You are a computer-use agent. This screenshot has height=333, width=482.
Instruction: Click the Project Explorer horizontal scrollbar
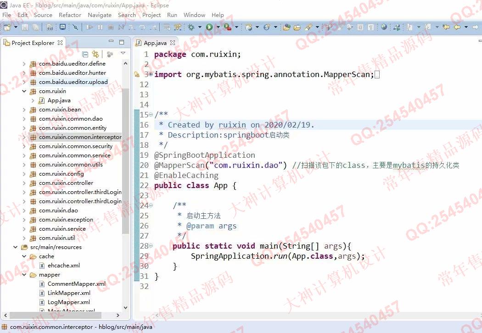click(56, 315)
